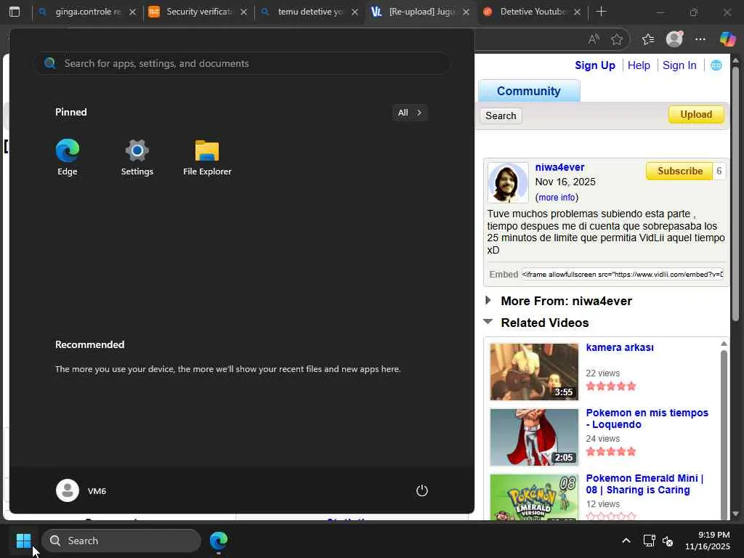
Task: Switch to the Detetive Youtube tab
Action: tap(531, 12)
